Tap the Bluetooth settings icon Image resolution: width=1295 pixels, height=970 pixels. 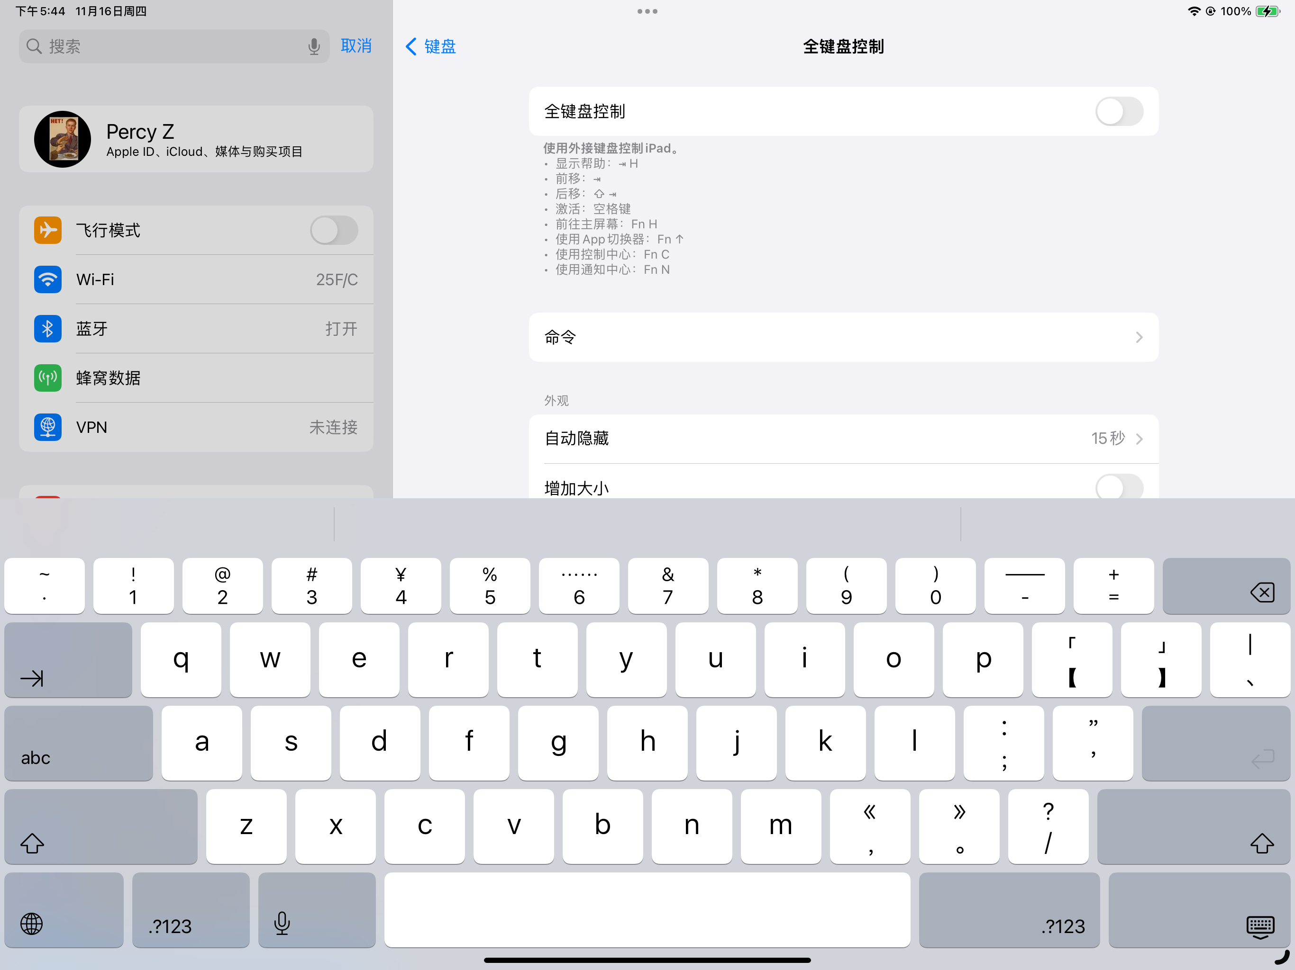click(47, 329)
